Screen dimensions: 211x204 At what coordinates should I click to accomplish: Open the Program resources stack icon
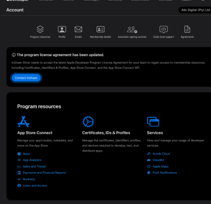point(40,29)
